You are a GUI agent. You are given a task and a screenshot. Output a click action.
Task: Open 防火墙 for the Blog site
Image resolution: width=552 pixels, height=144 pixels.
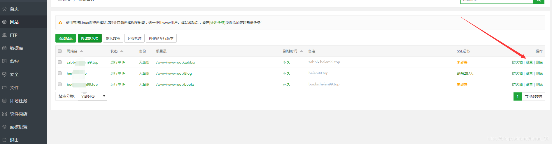pos(517,73)
